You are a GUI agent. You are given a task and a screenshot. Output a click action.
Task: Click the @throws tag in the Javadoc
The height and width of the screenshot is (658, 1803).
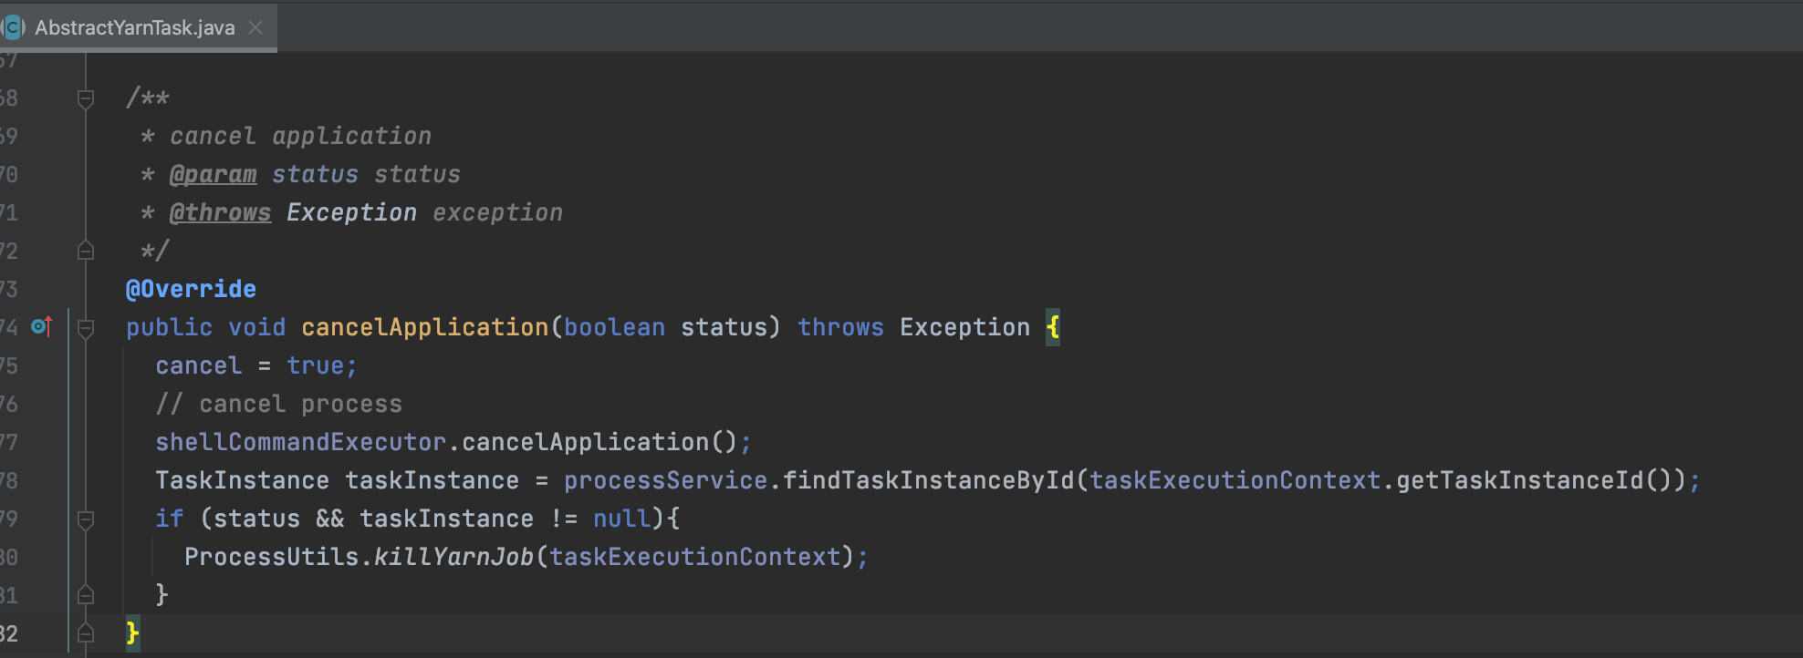point(220,212)
